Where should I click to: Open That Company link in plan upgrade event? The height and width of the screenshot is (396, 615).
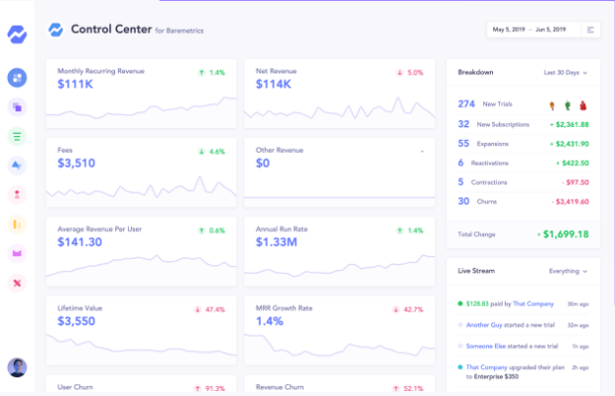[486, 367]
